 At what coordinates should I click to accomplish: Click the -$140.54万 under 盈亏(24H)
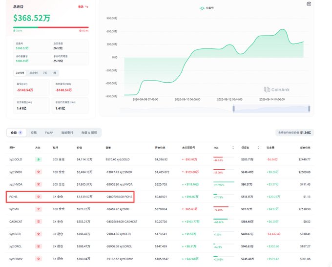click(25, 90)
